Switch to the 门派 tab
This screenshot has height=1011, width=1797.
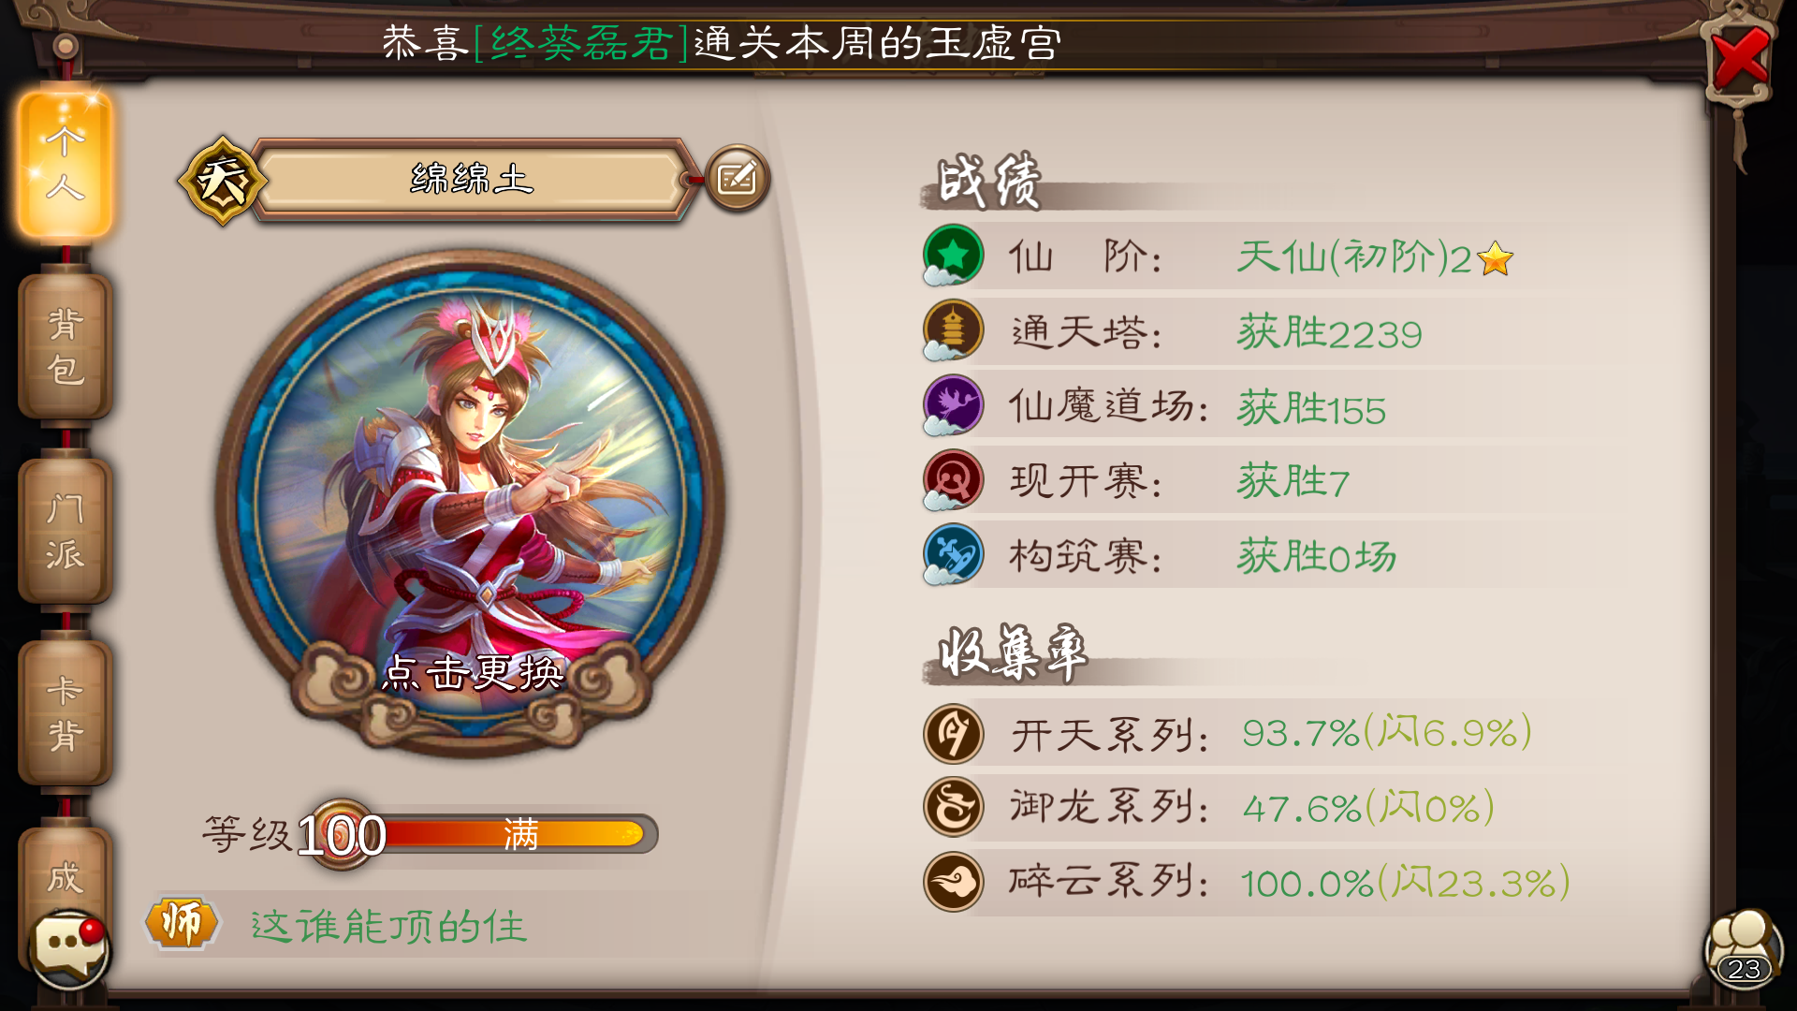point(66,531)
